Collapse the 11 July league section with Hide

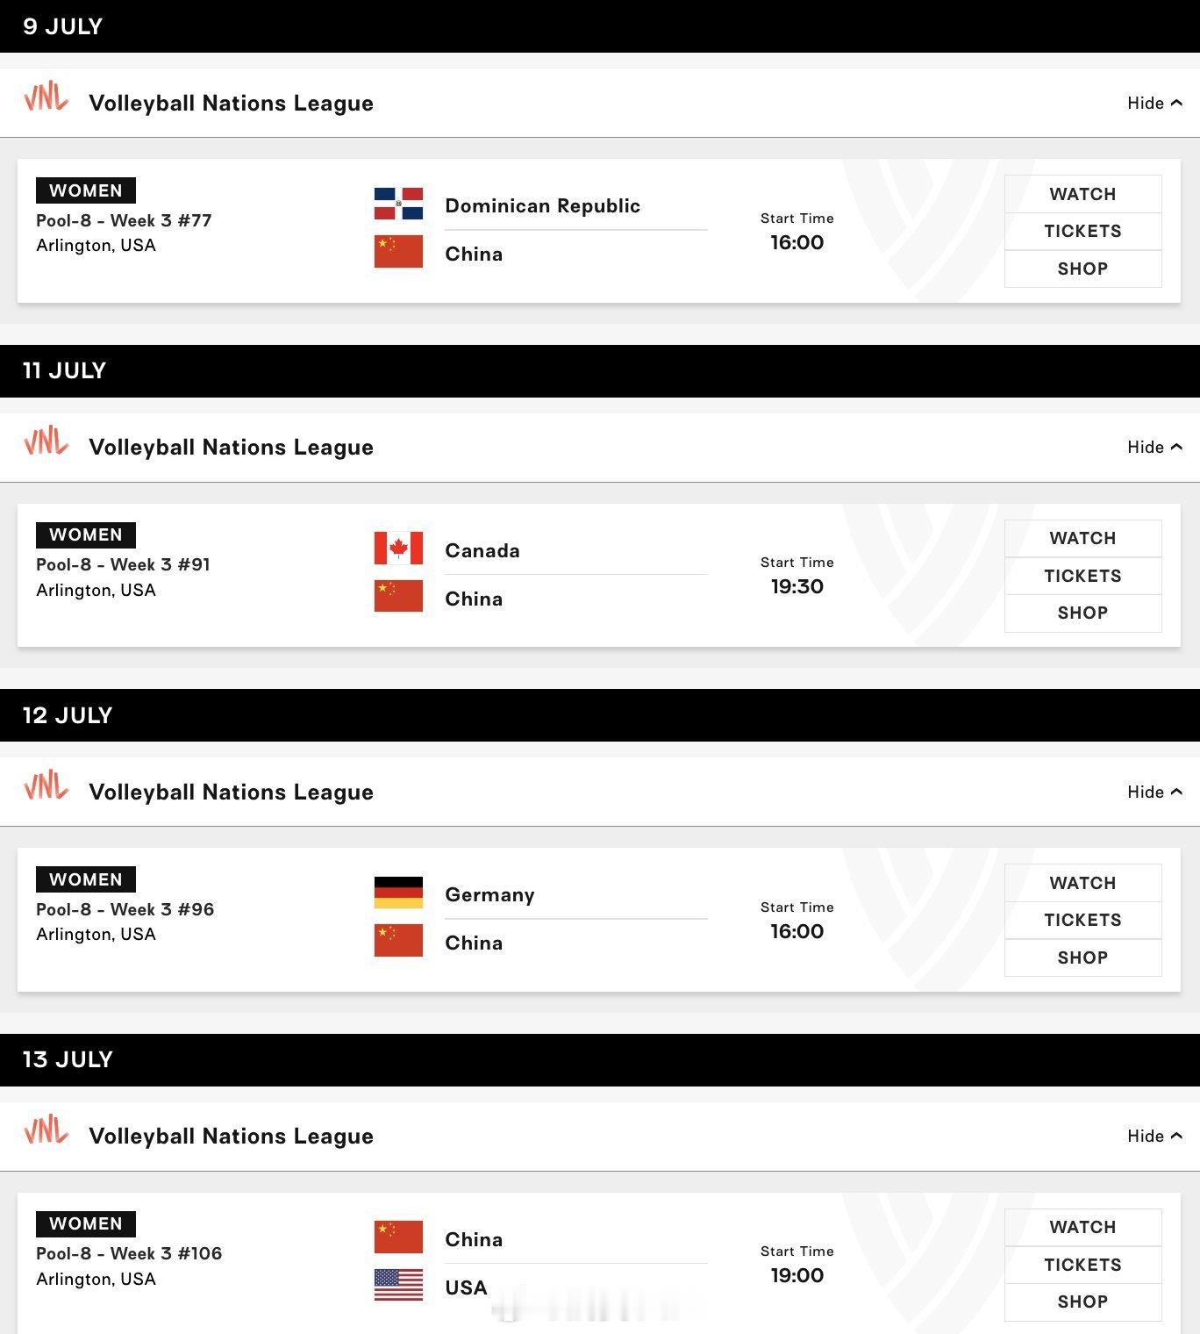pos(1154,447)
